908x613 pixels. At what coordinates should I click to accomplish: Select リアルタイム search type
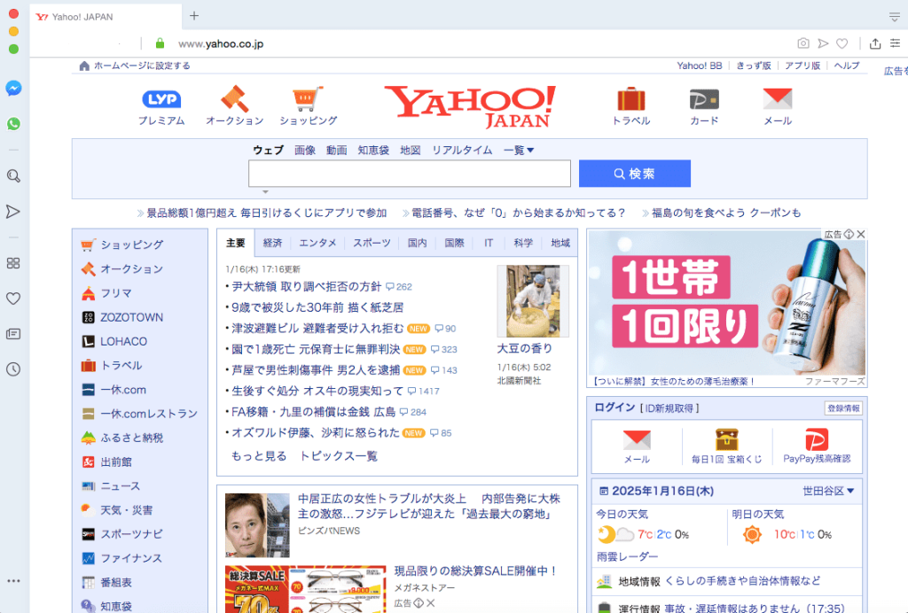click(462, 151)
